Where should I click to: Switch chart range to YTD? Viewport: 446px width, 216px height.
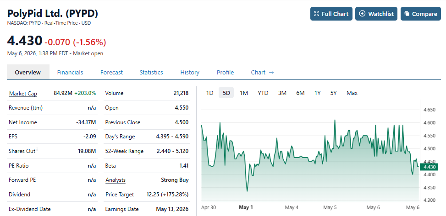point(263,93)
